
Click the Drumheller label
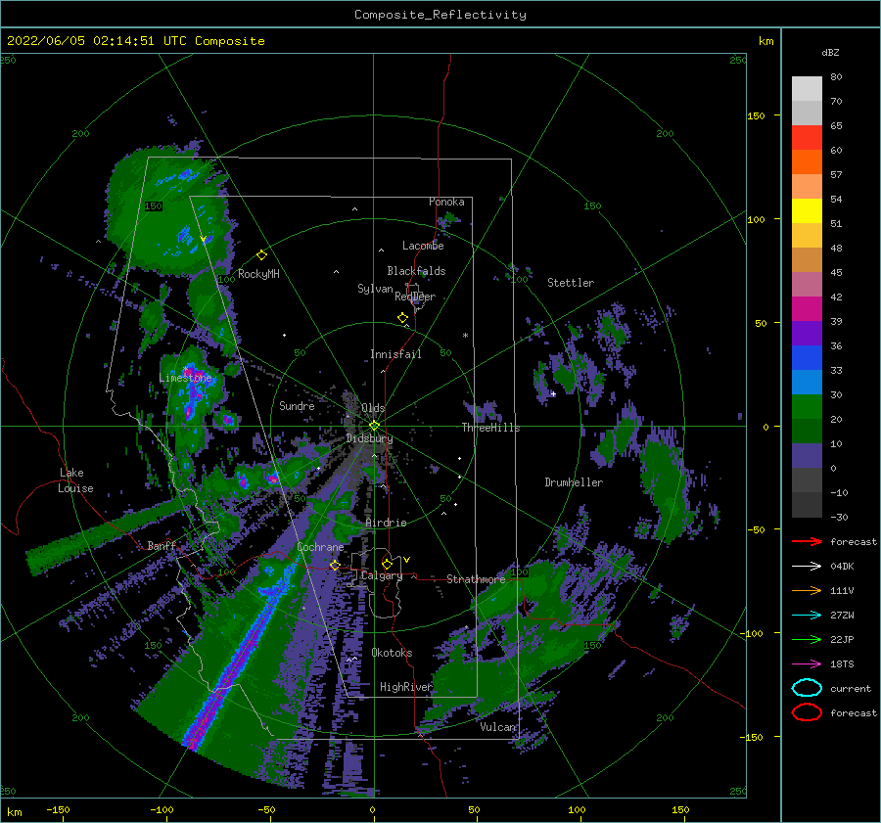(574, 482)
